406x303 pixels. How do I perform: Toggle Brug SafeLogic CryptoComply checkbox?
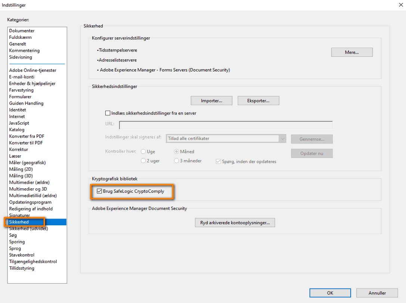pos(99,191)
